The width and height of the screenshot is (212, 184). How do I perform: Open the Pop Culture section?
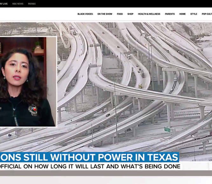click(x=207, y=14)
